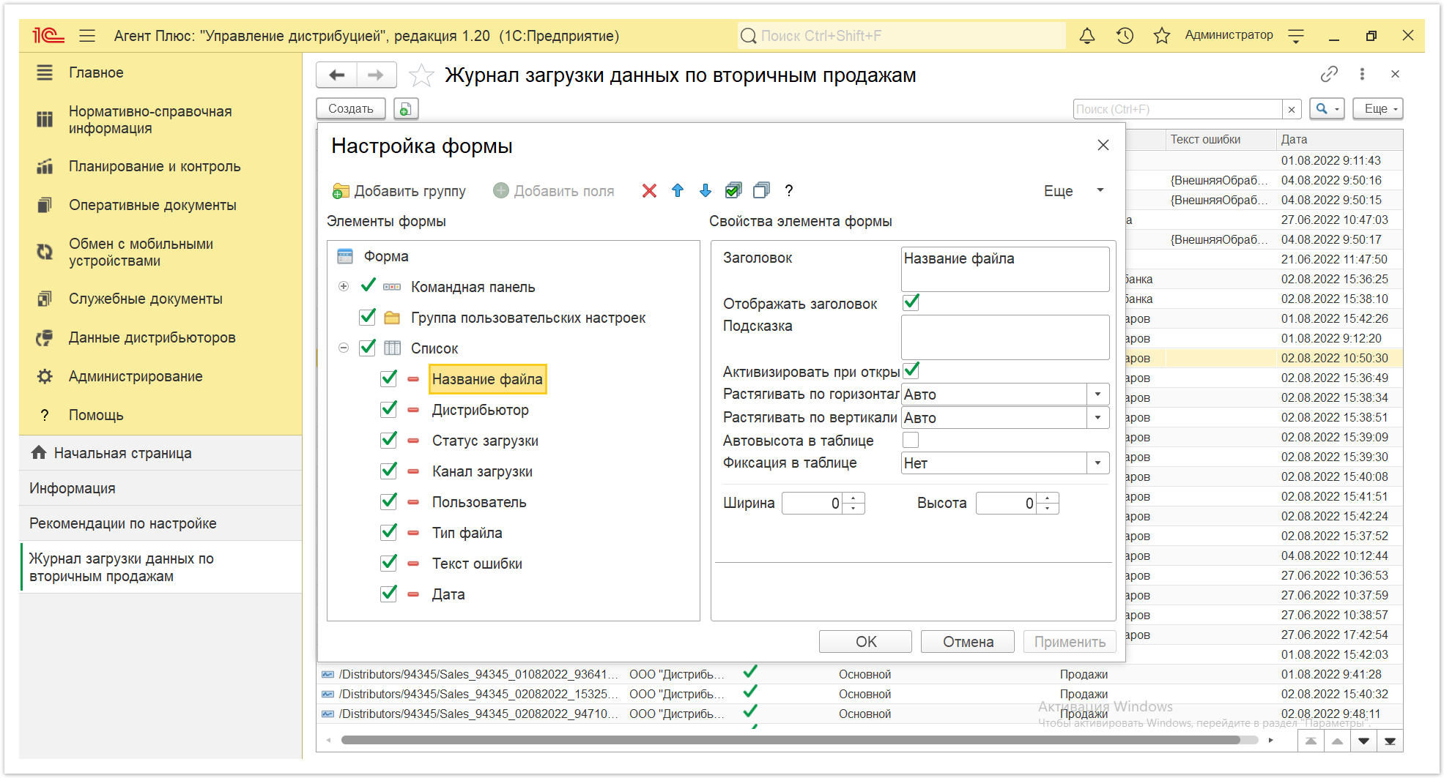Move element up with blue arrow
This screenshot has width=1444, height=778.
point(678,191)
